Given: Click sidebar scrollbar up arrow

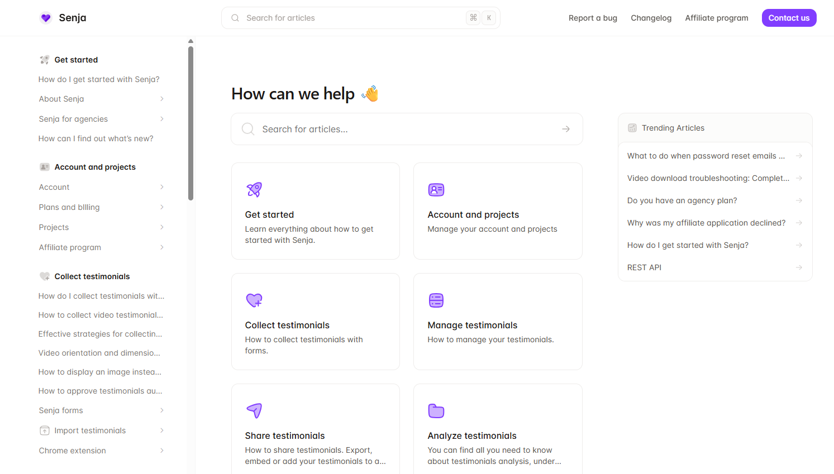Looking at the screenshot, I should (x=190, y=41).
